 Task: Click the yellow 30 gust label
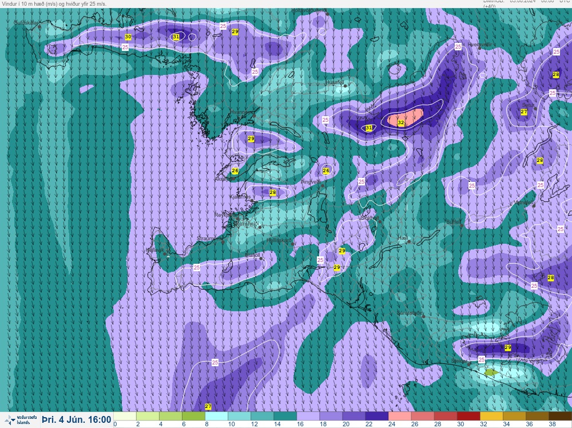(128, 37)
